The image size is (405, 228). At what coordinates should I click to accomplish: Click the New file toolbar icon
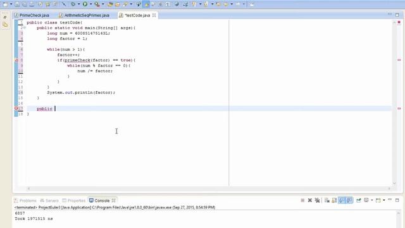(x=6, y=4)
